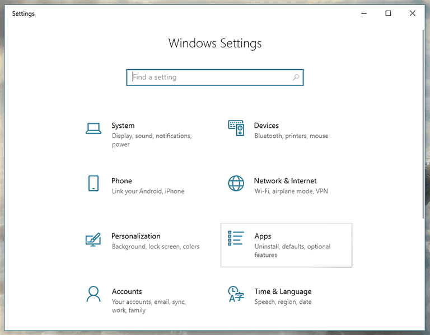Maximize the Settings window
The height and width of the screenshot is (335, 430).
(388, 13)
